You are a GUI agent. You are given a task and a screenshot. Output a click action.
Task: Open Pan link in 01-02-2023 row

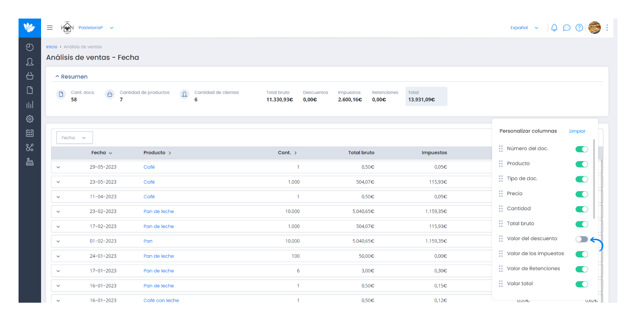(148, 241)
